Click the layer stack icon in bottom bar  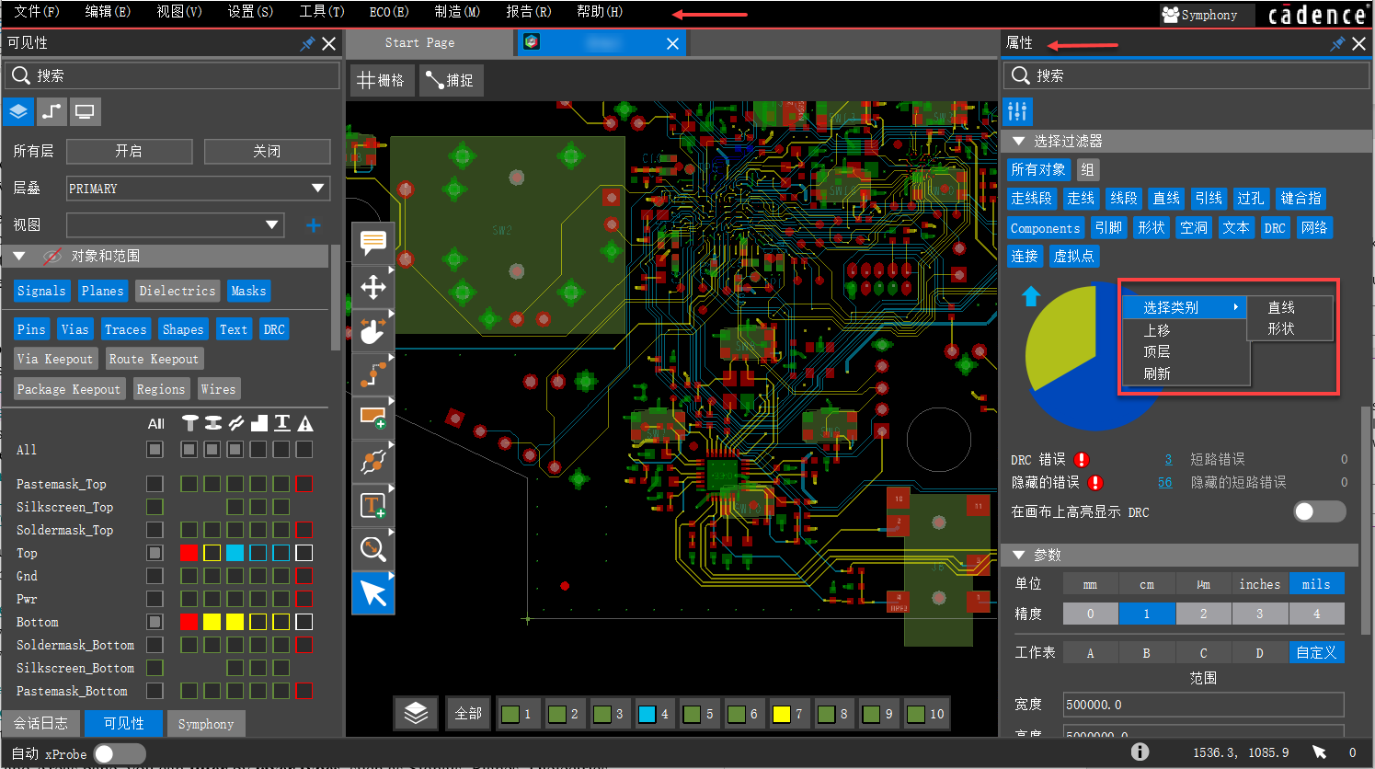point(416,713)
